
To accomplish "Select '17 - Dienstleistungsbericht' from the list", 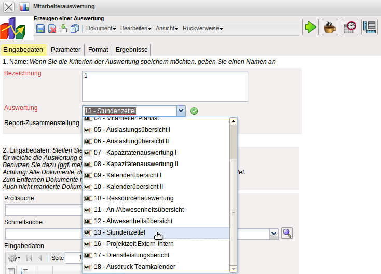I will (x=139, y=255).
